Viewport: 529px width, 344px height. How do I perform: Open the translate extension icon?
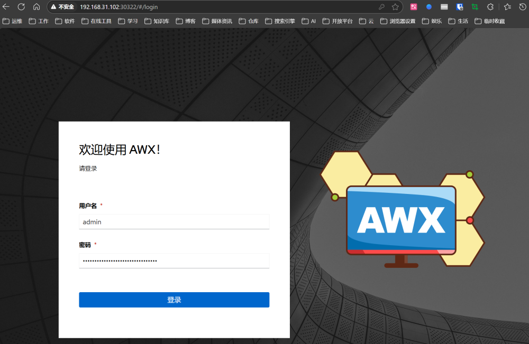tap(413, 7)
